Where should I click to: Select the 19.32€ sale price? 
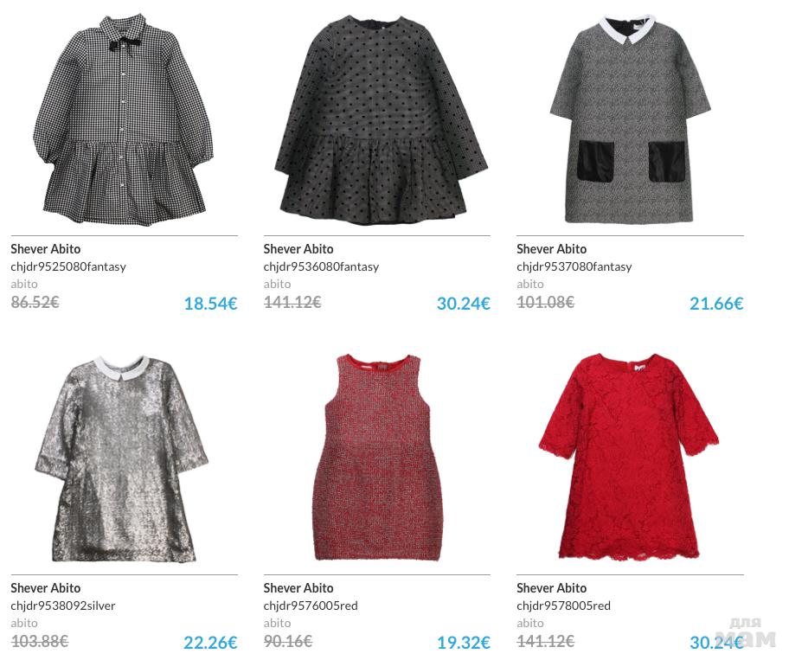coord(464,643)
